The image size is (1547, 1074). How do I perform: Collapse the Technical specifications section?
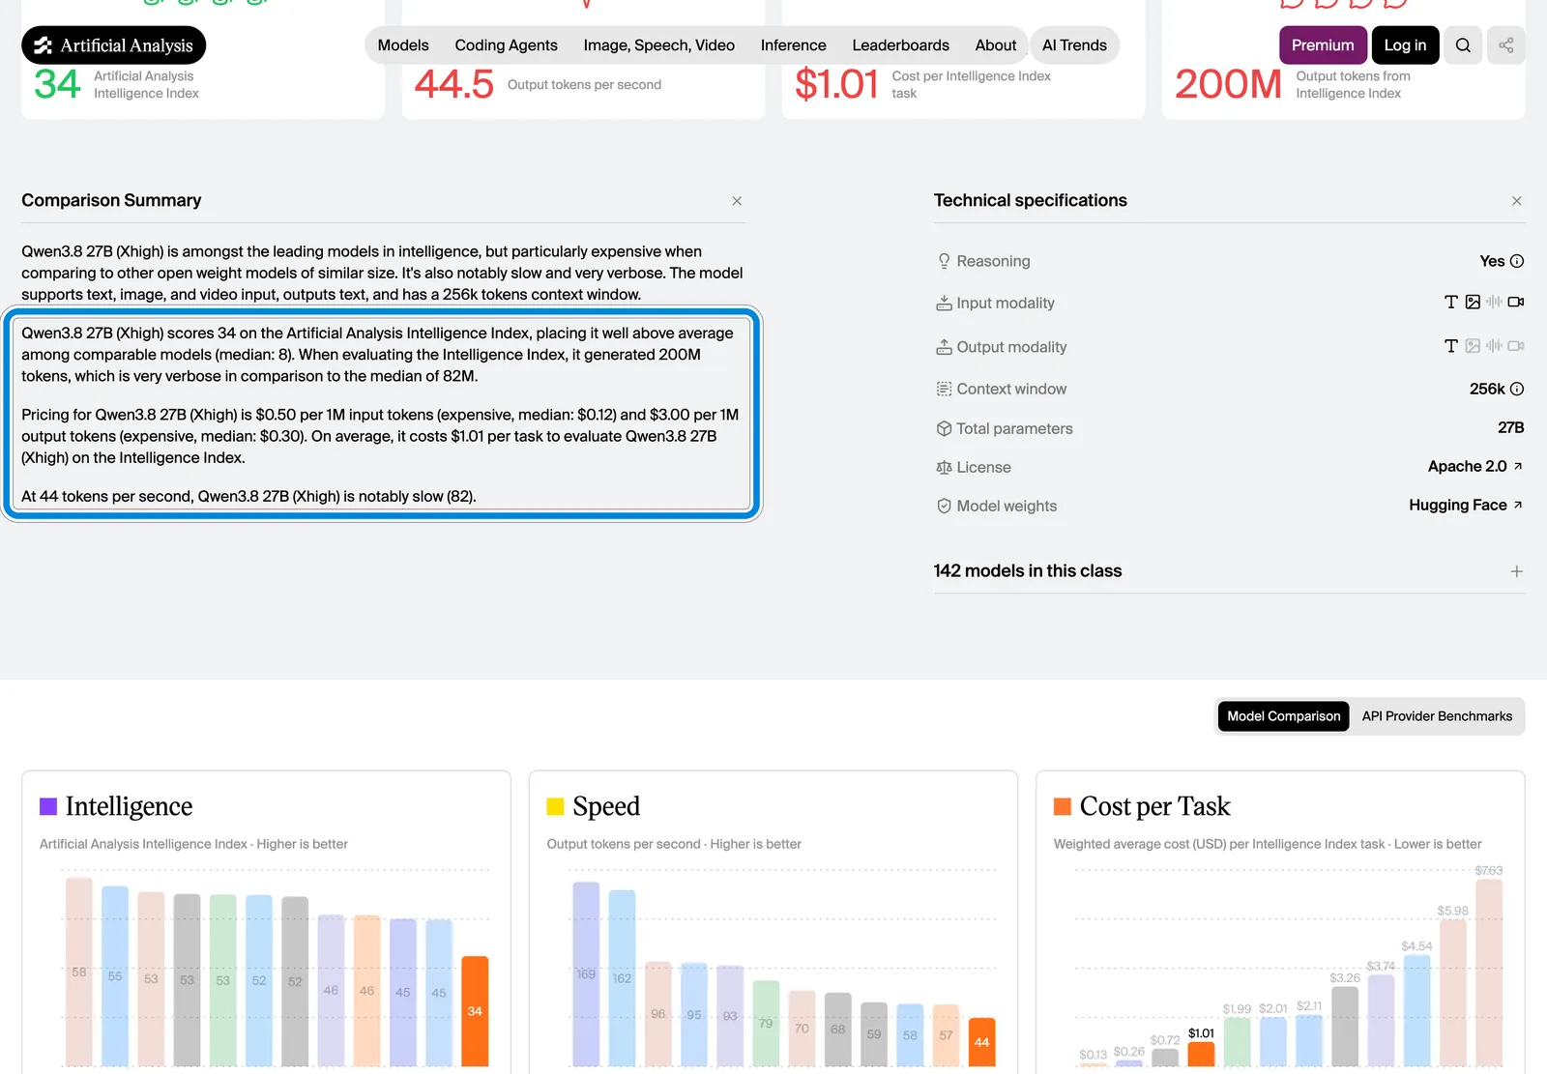1517,201
